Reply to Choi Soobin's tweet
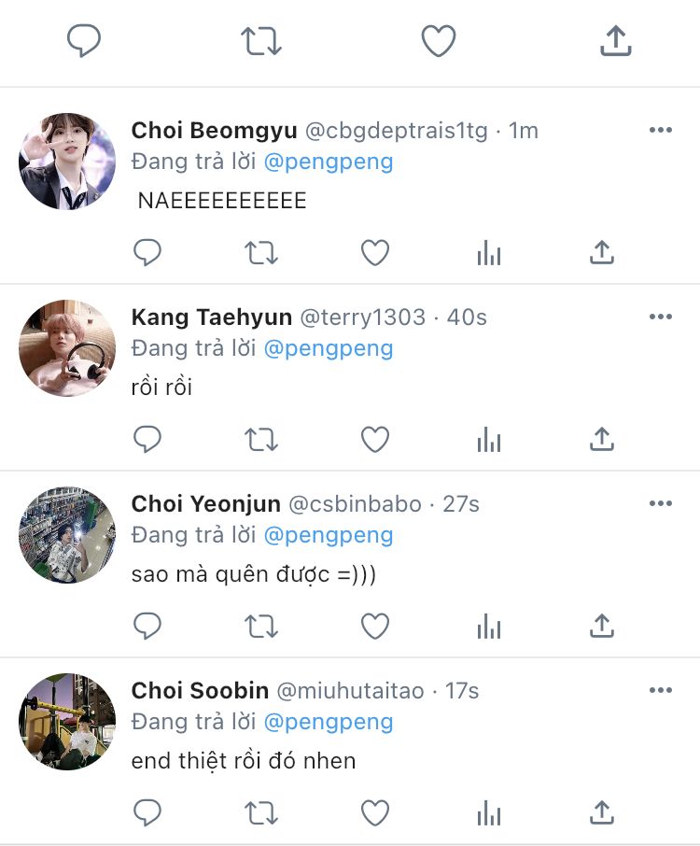The height and width of the screenshot is (846, 700). coord(147,812)
